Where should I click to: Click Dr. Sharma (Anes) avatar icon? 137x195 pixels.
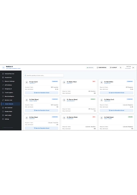point(64,100)
